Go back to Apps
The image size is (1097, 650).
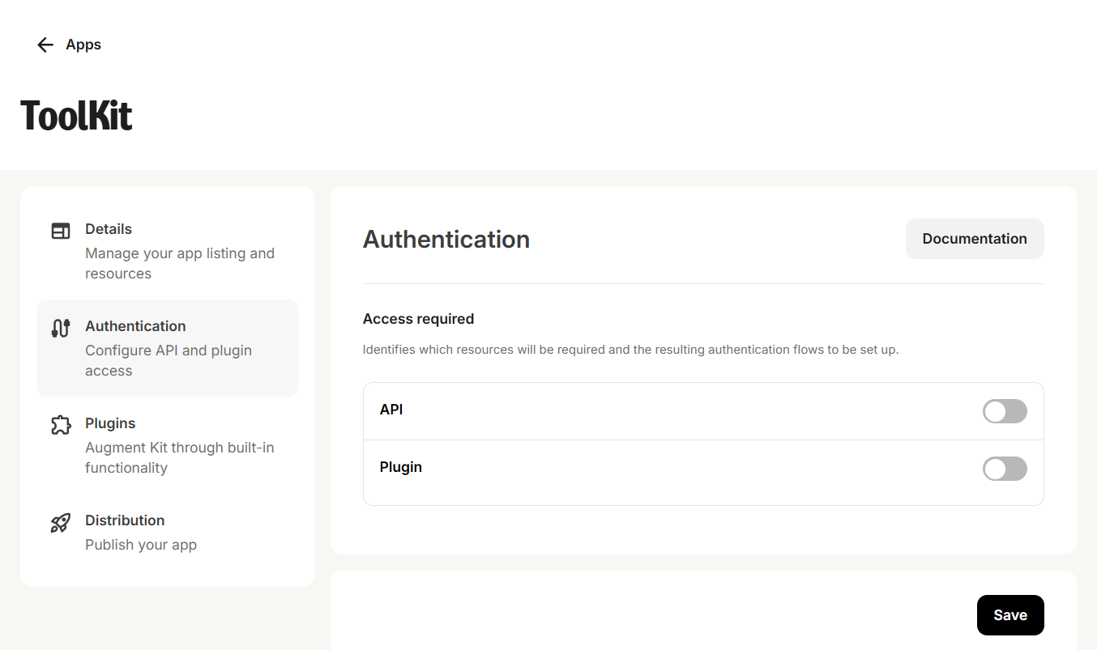pyautogui.click(x=69, y=45)
